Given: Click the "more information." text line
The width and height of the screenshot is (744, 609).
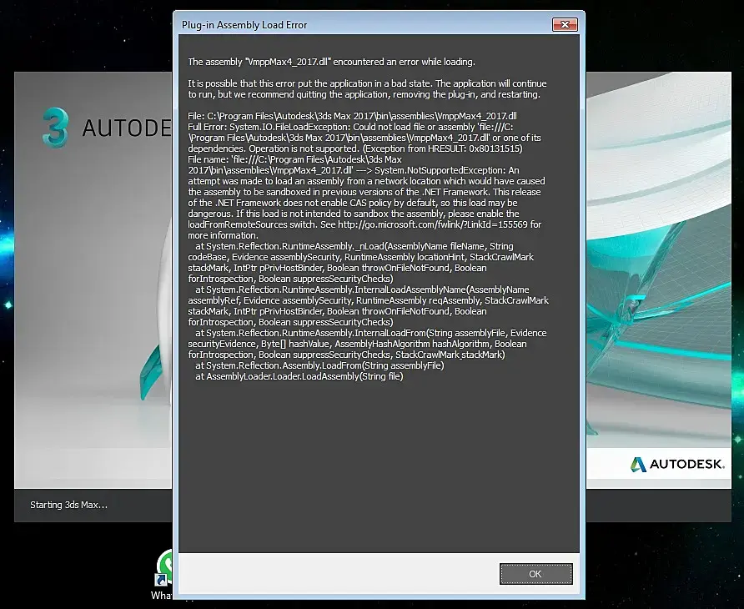Looking at the screenshot, I should point(223,235).
